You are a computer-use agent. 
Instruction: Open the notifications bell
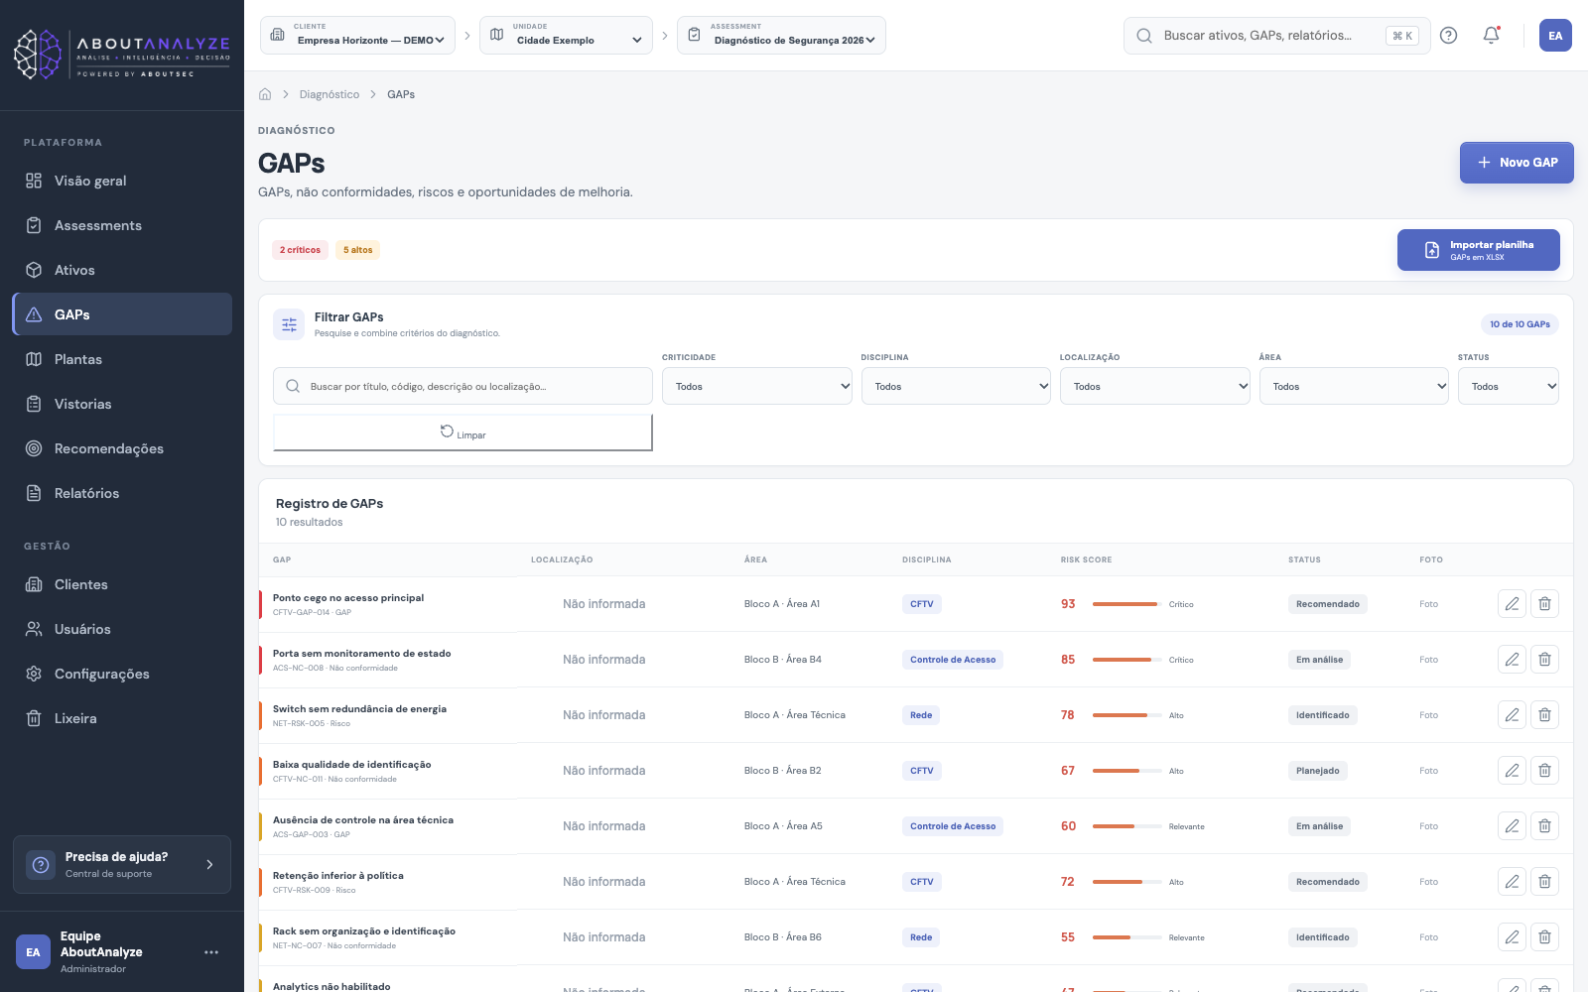[1491, 36]
